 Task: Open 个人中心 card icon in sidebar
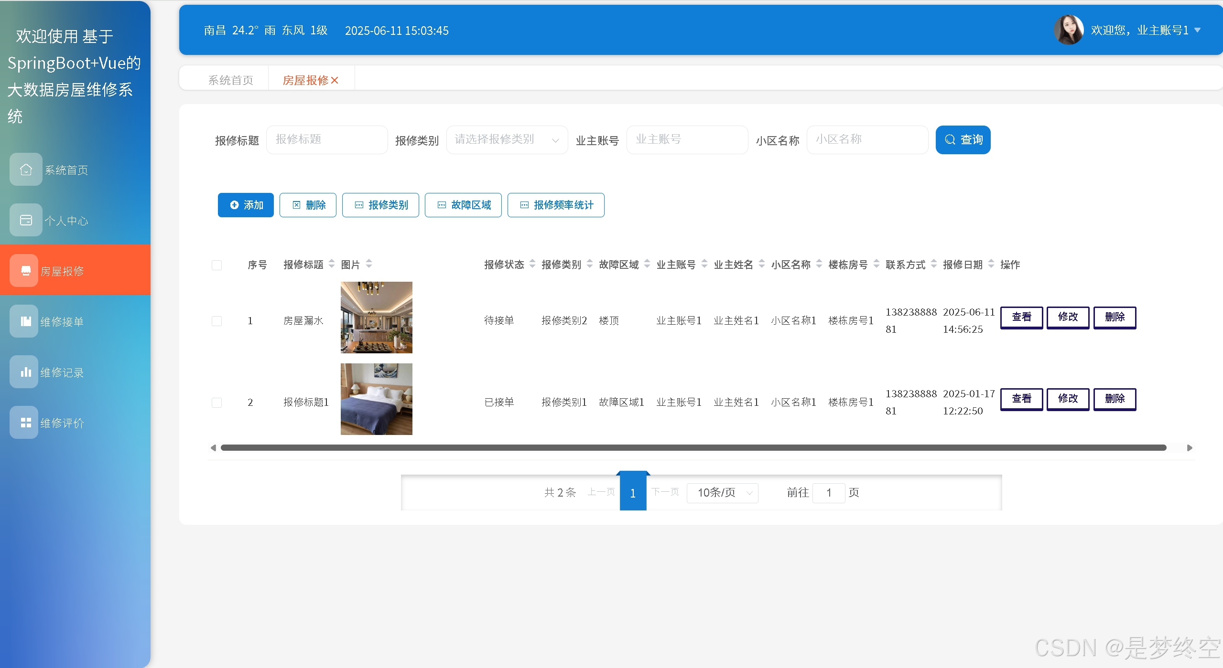tap(26, 220)
